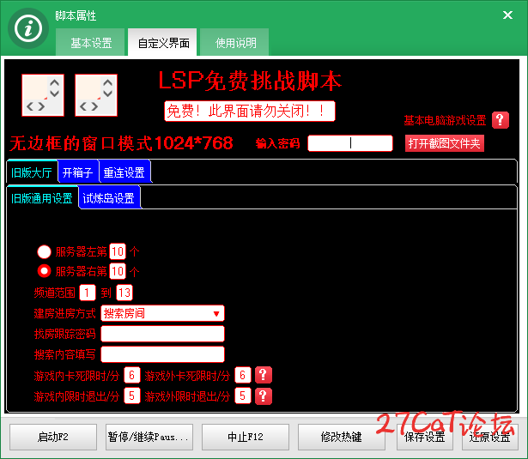Click the info icon in the title bar
The width and height of the screenshot is (528, 459).
click(28, 28)
